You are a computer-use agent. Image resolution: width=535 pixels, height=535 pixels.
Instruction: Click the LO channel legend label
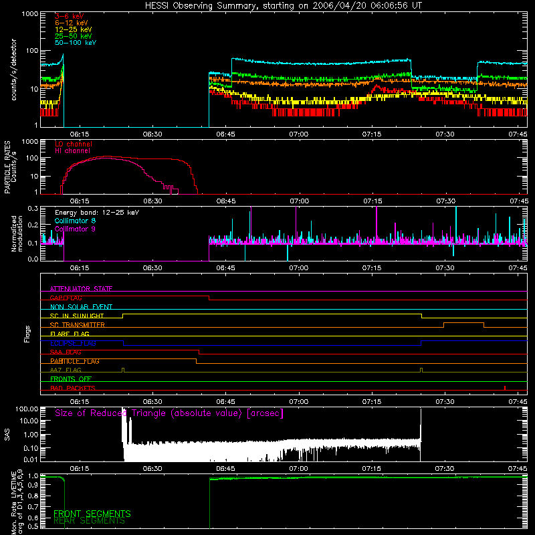[x=74, y=144]
